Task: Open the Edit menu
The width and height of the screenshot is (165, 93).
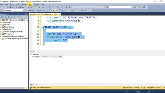Action: (2, 4)
